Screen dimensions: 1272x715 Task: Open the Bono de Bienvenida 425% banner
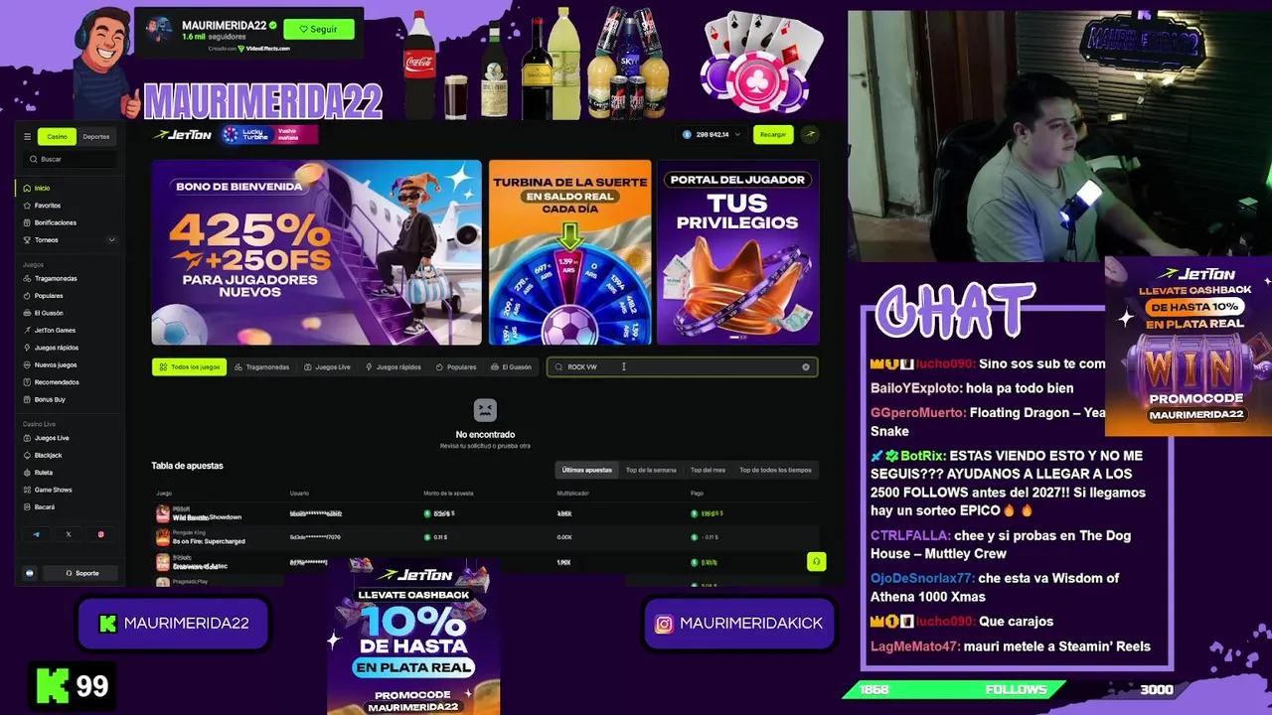pyautogui.click(x=316, y=252)
